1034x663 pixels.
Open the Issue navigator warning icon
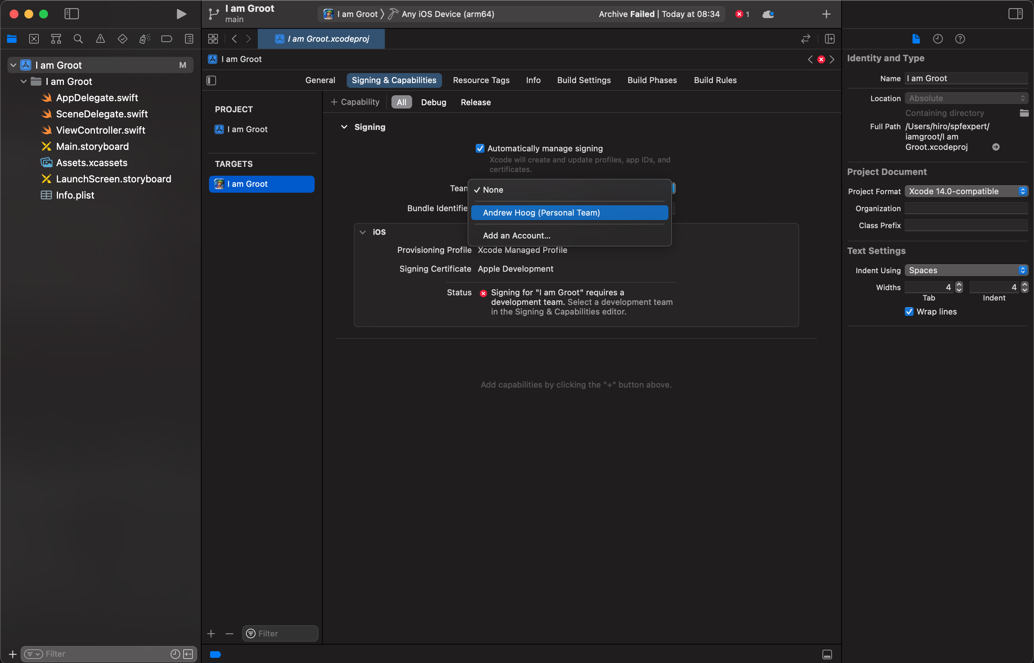[x=100, y=39]
